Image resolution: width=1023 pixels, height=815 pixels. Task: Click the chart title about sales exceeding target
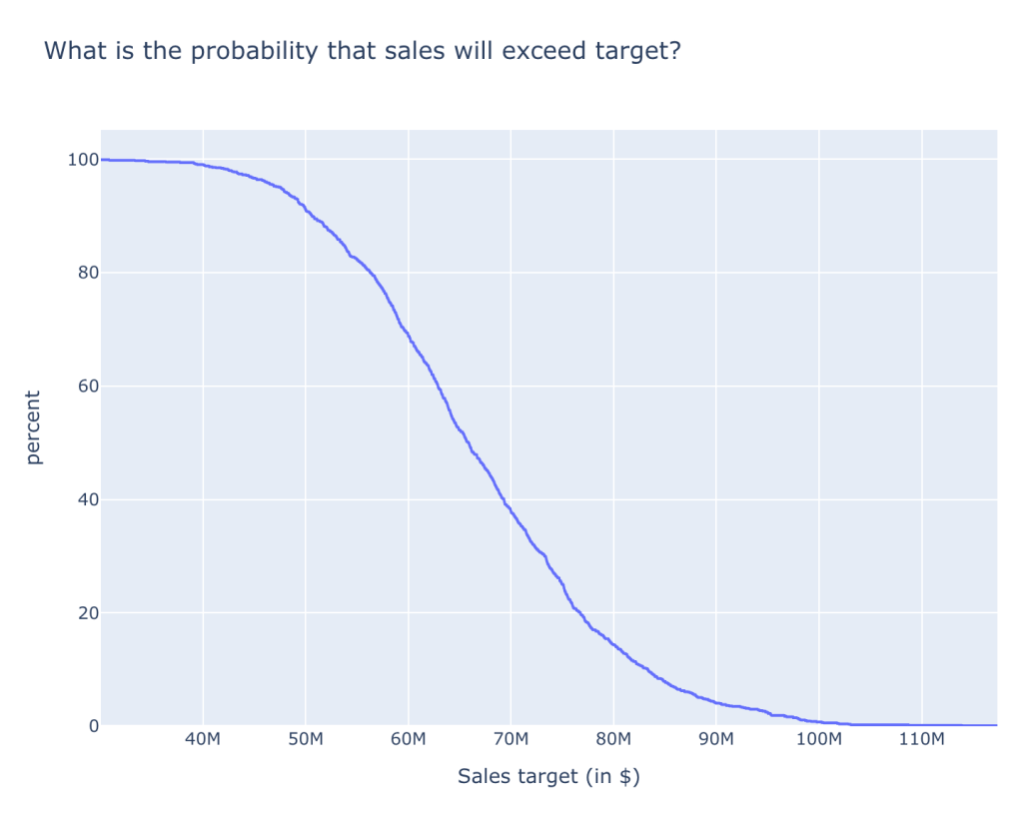(x=362, y=51)
